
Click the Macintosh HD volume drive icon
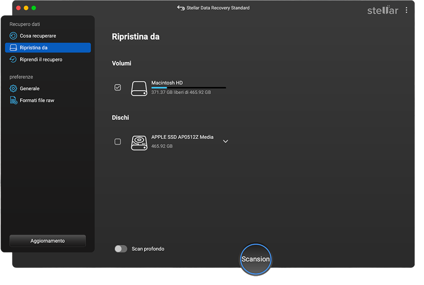click(x=139, y=88)
